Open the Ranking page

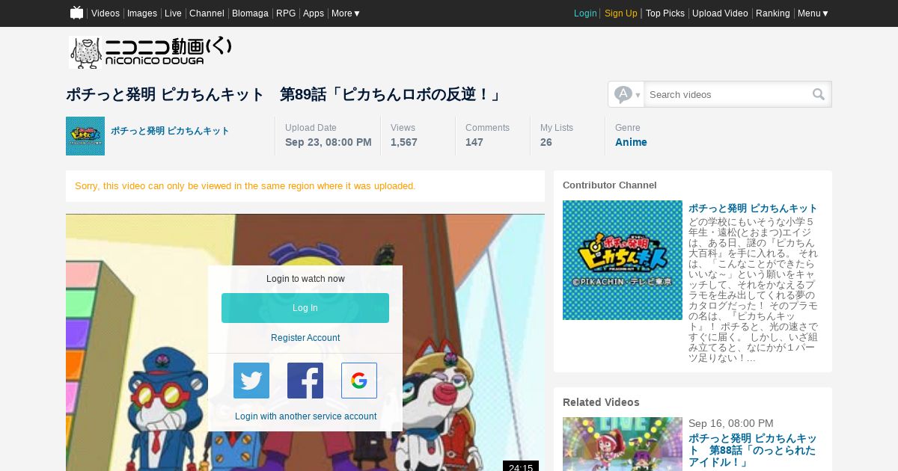(x=773, y=13)
